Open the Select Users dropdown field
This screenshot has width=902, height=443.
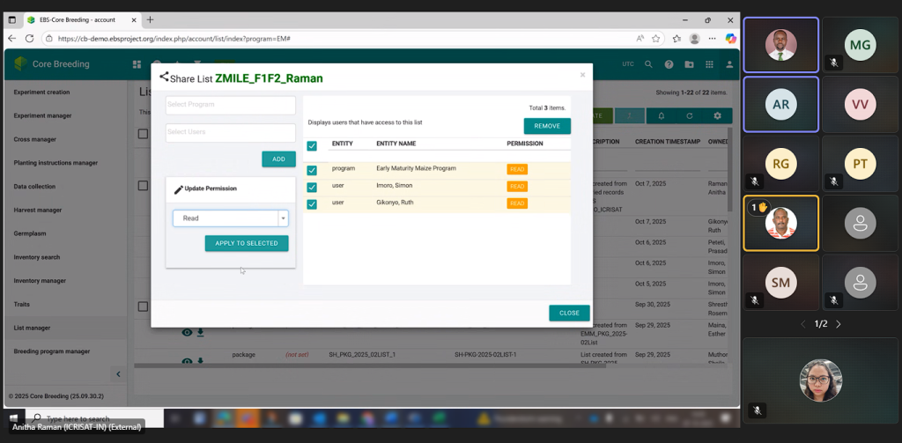coord(230,132)
